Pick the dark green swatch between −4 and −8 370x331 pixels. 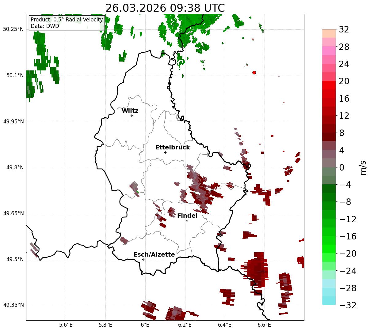pos(329,189)
